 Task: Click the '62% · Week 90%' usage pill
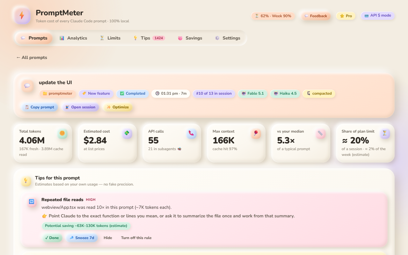(x=273, y=16)
